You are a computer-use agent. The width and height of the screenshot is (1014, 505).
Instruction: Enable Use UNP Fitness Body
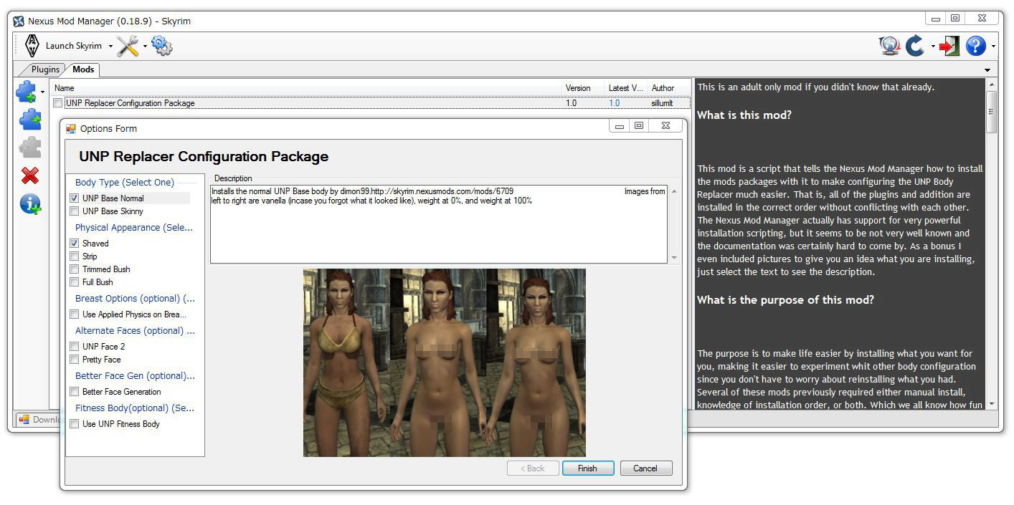click(x=75, y=424)
